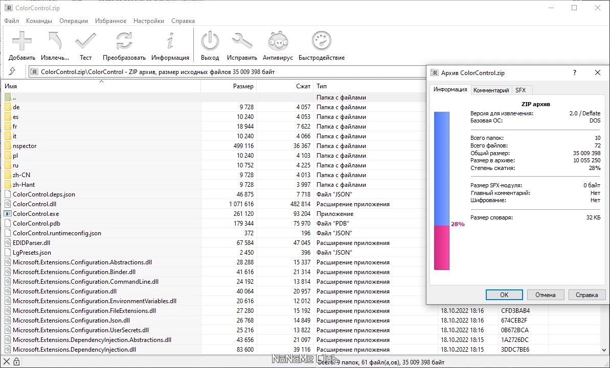Click the Справка button in dialog
610x368 pixels.
(x=586, y=295)
